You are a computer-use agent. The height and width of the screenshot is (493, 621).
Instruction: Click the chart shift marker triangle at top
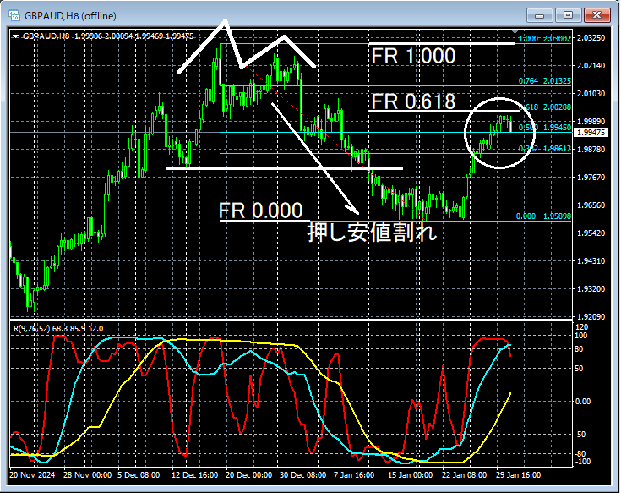click(515, 31)
